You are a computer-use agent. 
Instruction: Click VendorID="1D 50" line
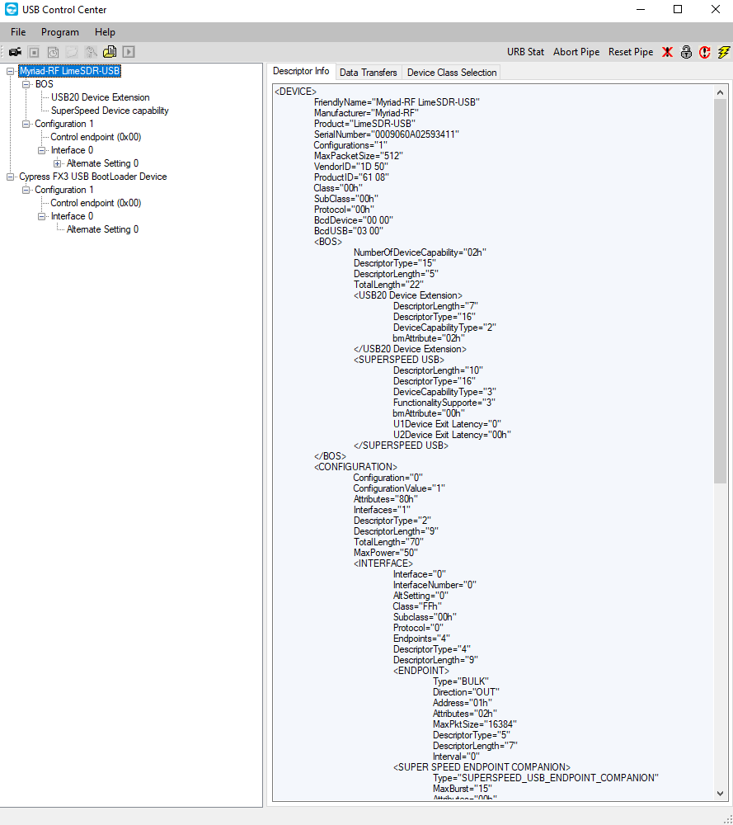[x=351, y=167]
